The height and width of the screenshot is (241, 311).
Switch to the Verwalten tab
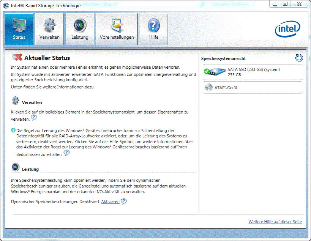click(x=49, y=29)
